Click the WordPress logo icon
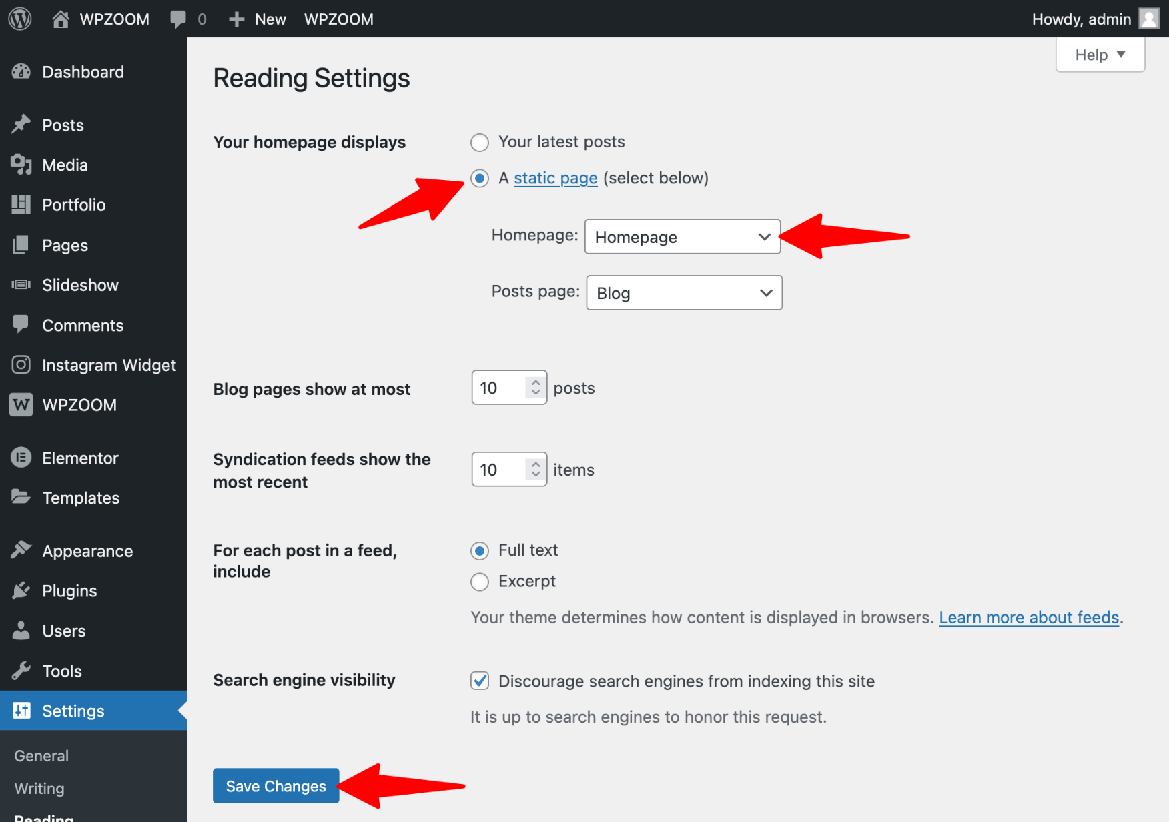The width and height of the screenshot is (1169, 822). point(20,19)
